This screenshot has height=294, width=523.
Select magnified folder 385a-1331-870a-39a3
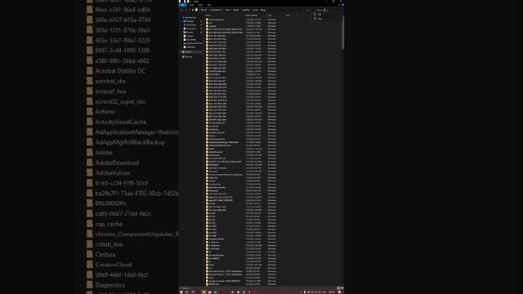click(122, 30)
